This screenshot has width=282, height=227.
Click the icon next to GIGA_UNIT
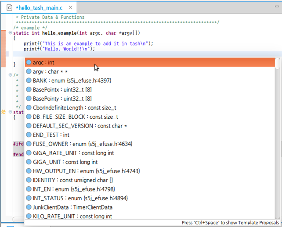29,162
